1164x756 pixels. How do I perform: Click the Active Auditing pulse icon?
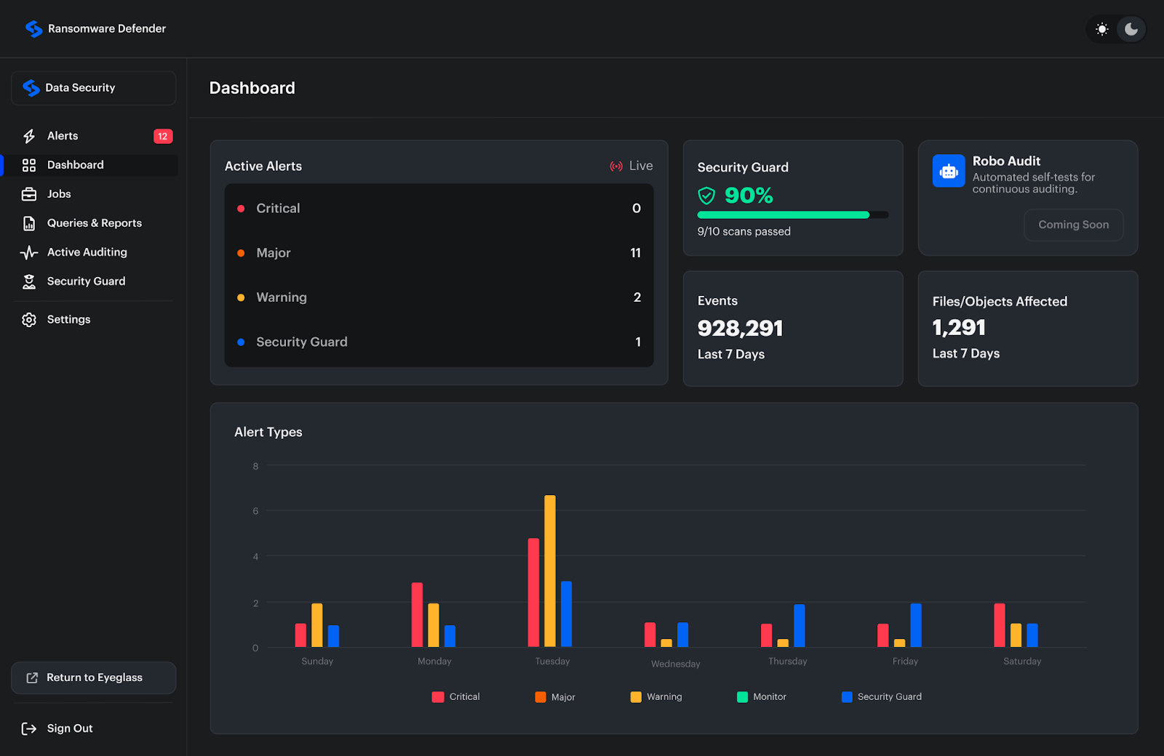[29, 252]
